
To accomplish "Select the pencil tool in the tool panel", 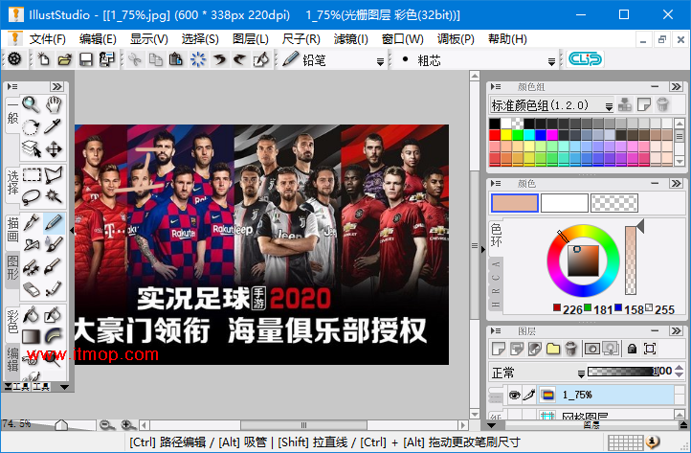I will [x=54, y=222].
